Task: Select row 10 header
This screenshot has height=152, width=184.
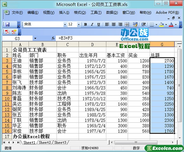Action: click(x=7, y=99)
